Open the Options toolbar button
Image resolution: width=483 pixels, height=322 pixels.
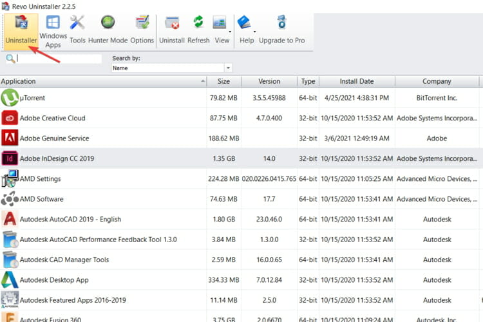142,31
